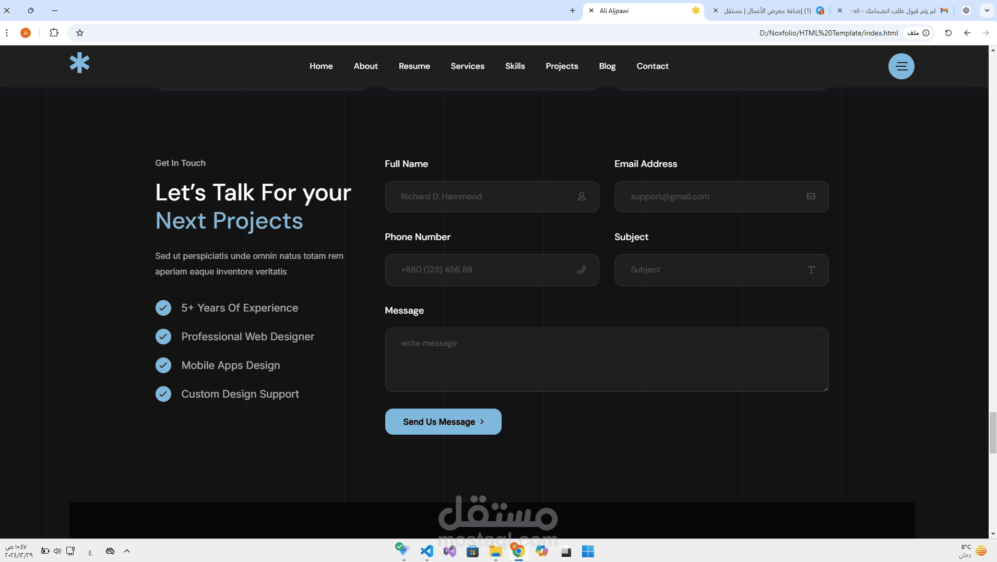
Task: Bookmark page with the star icon
Action: [x=80, y=33]
